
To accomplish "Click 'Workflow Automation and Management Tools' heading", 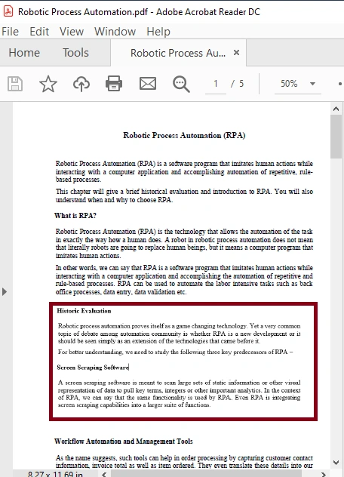I will tap(124, 442).
